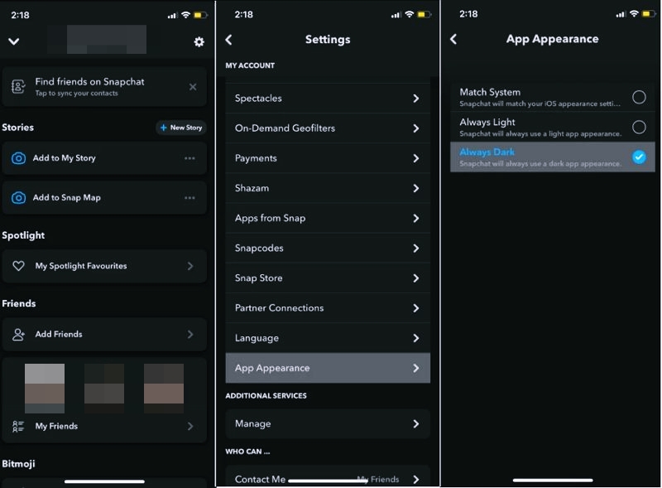
Task: Collapse profile with the down chevron
Action: (14, 41)
